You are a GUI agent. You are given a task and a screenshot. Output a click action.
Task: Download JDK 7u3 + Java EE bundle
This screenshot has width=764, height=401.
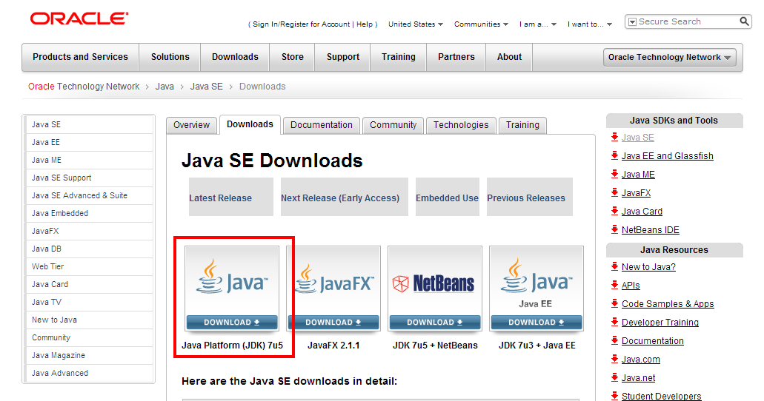(537, 322)
